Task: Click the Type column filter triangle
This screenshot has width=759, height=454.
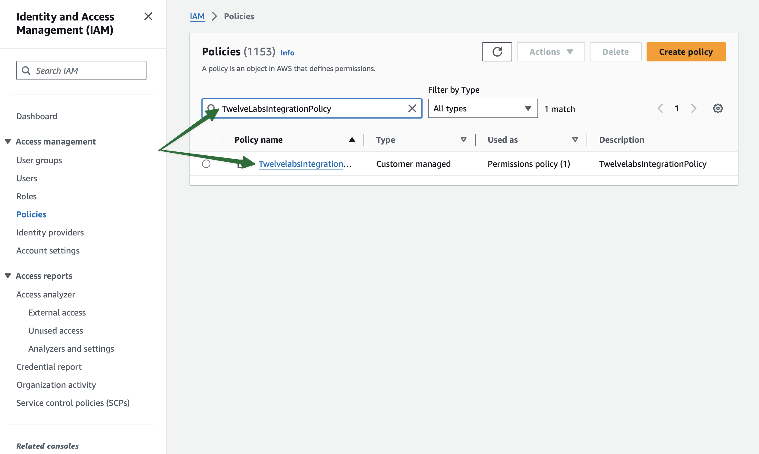Action: tap(463, 140)
